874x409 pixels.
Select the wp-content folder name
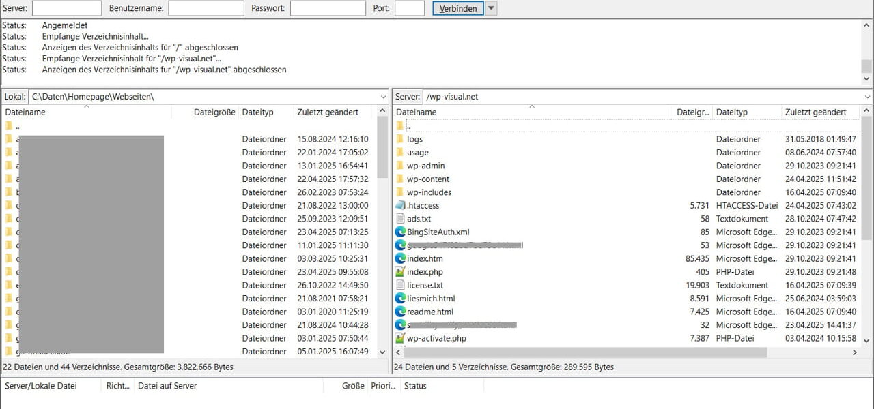click(x=428, y=179)
